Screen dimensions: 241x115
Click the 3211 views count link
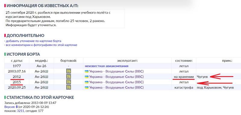point(20,111)
